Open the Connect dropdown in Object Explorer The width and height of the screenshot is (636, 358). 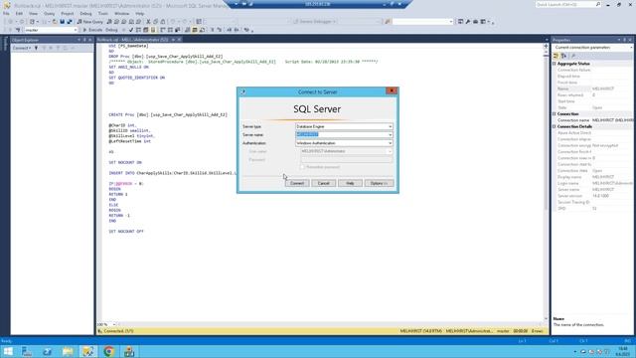22,48
